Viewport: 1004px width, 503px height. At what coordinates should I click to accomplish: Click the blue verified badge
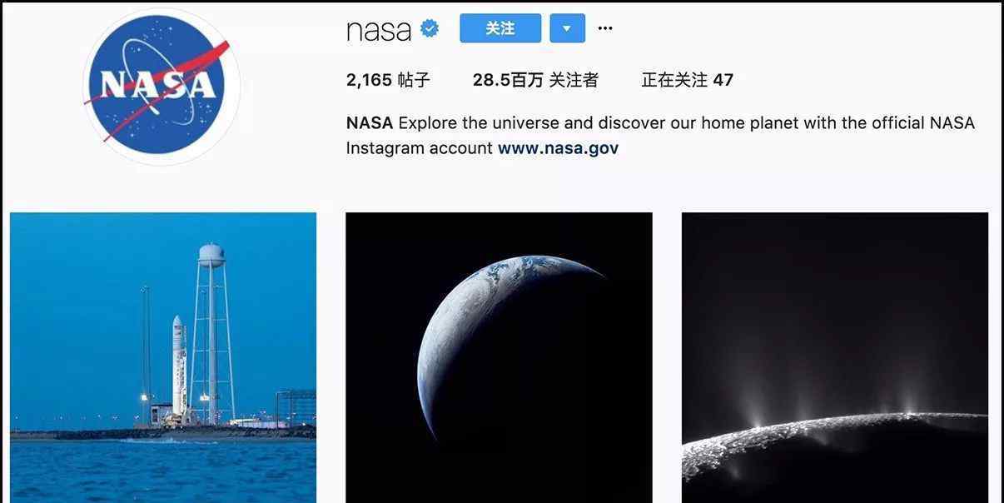[x=430, y=29]
